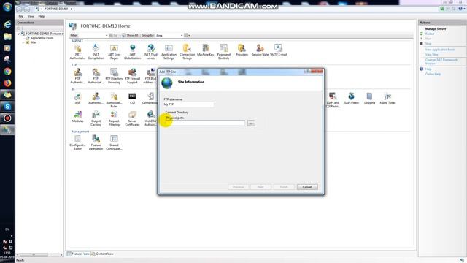The height and width of the screenshot is (263, 467).
Task: Switch to the Content View tab
Action: [x=102, y=254]
